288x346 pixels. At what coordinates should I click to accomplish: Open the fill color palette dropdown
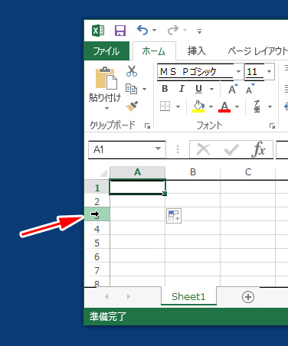click(211, 106)
